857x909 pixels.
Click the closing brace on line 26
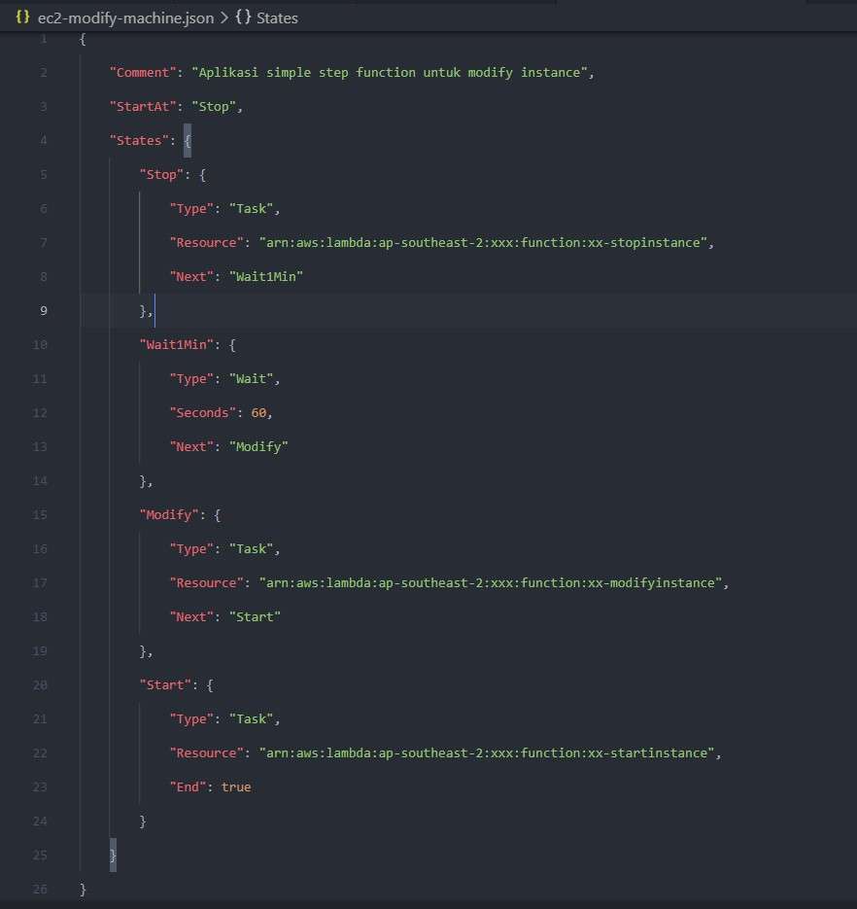point(83,889)
